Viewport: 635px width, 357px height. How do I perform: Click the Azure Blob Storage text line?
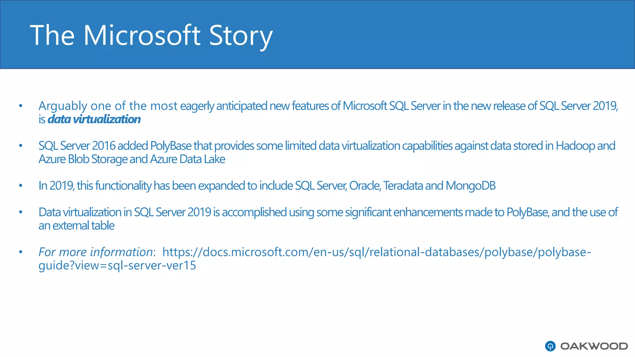pyautogui.click(x=132, y=159)
